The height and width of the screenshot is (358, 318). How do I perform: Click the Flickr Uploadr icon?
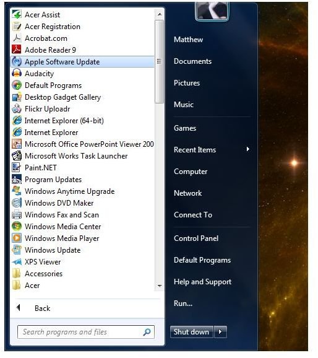coord(17,108)
